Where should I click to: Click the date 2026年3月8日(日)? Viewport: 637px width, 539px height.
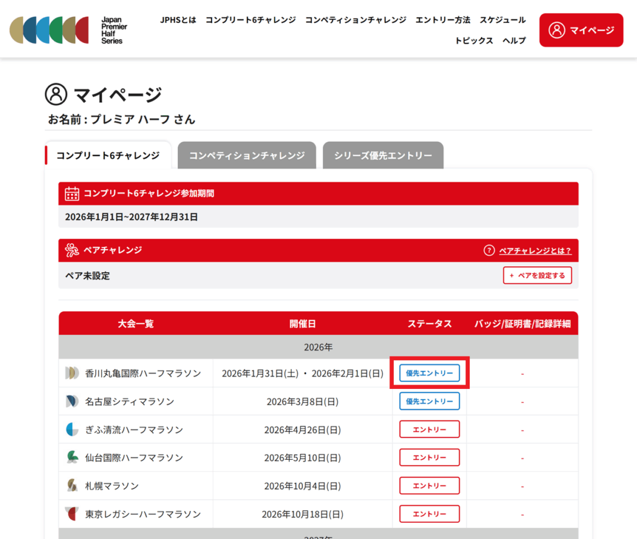(x=303, y=401)
